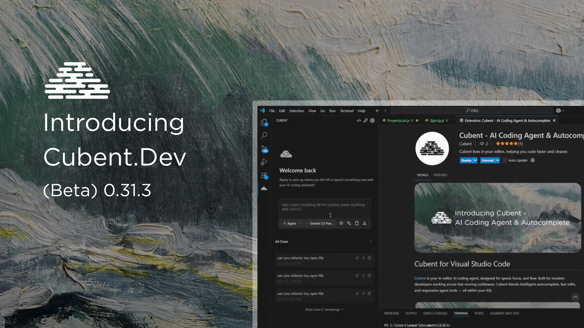Click the round Cubent extension logo
The image size is (584, 328).
432,149
